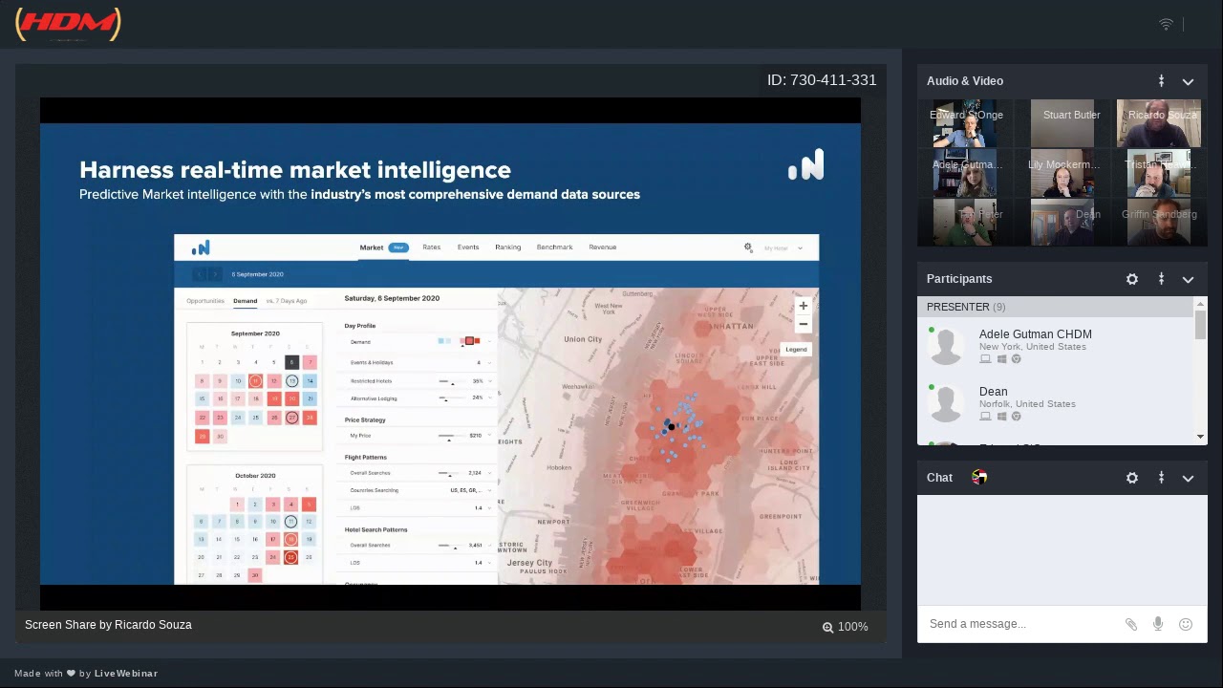The width and height of the screenshot is (1223, 688).
Task: Collapse the Chat panel
Action: (x=1188, y=478)
